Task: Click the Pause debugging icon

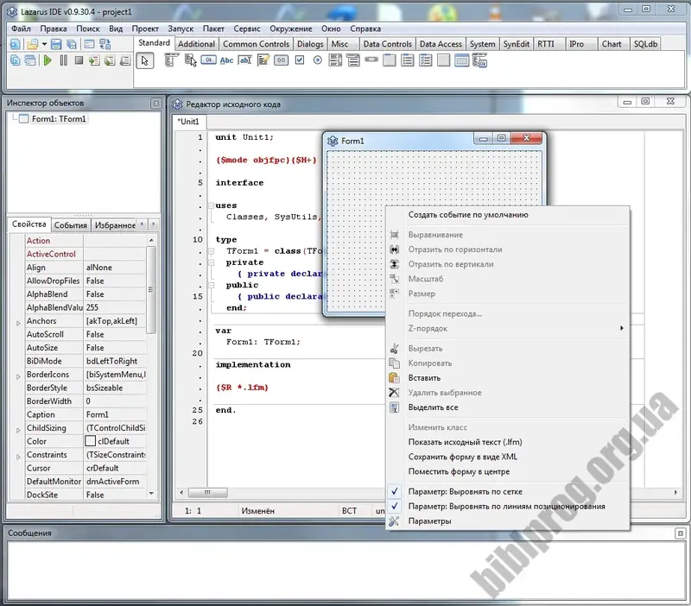Action: pos(63,60)
